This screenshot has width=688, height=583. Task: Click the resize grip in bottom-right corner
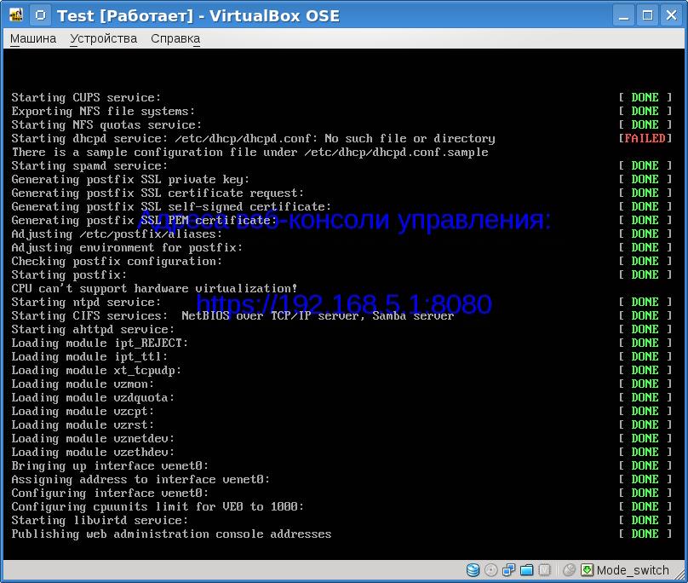click(x=680, y=575)
